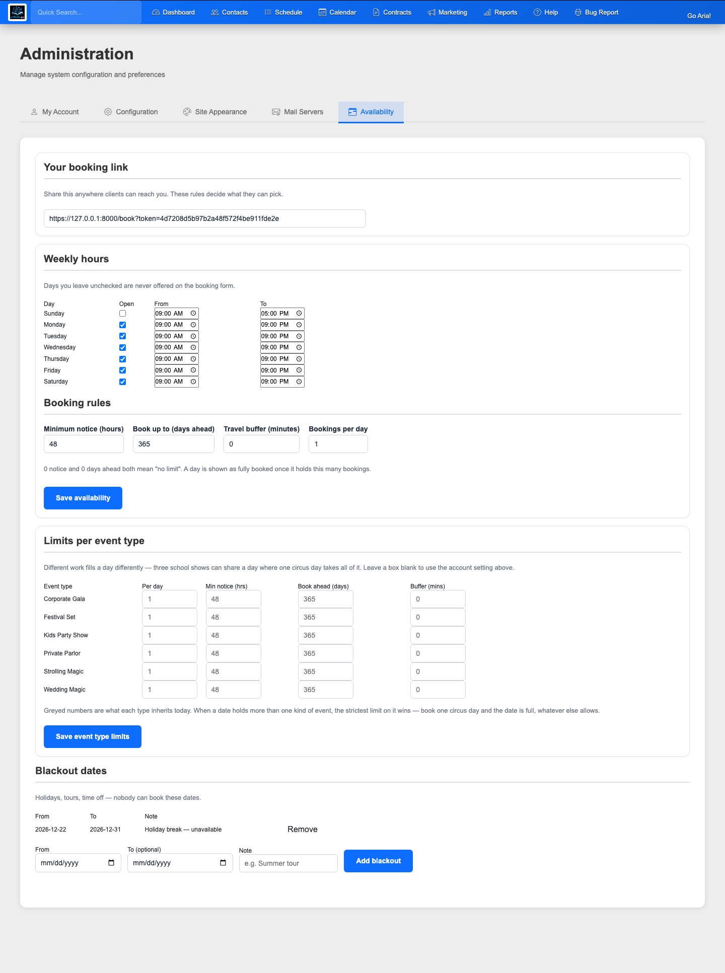
Task: Open the Marketing section
Action: click(447, 12)
